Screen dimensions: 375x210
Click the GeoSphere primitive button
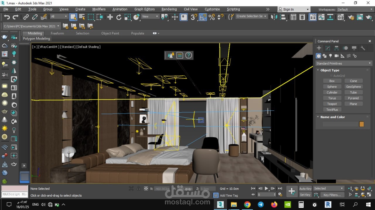pos(354,87)
